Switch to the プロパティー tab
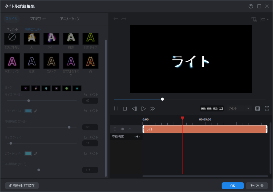273x192 pixels. [x=38, y=19]
